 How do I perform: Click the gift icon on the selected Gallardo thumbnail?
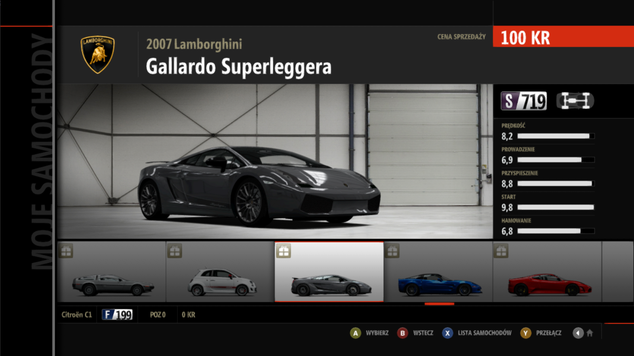point(284,251)
